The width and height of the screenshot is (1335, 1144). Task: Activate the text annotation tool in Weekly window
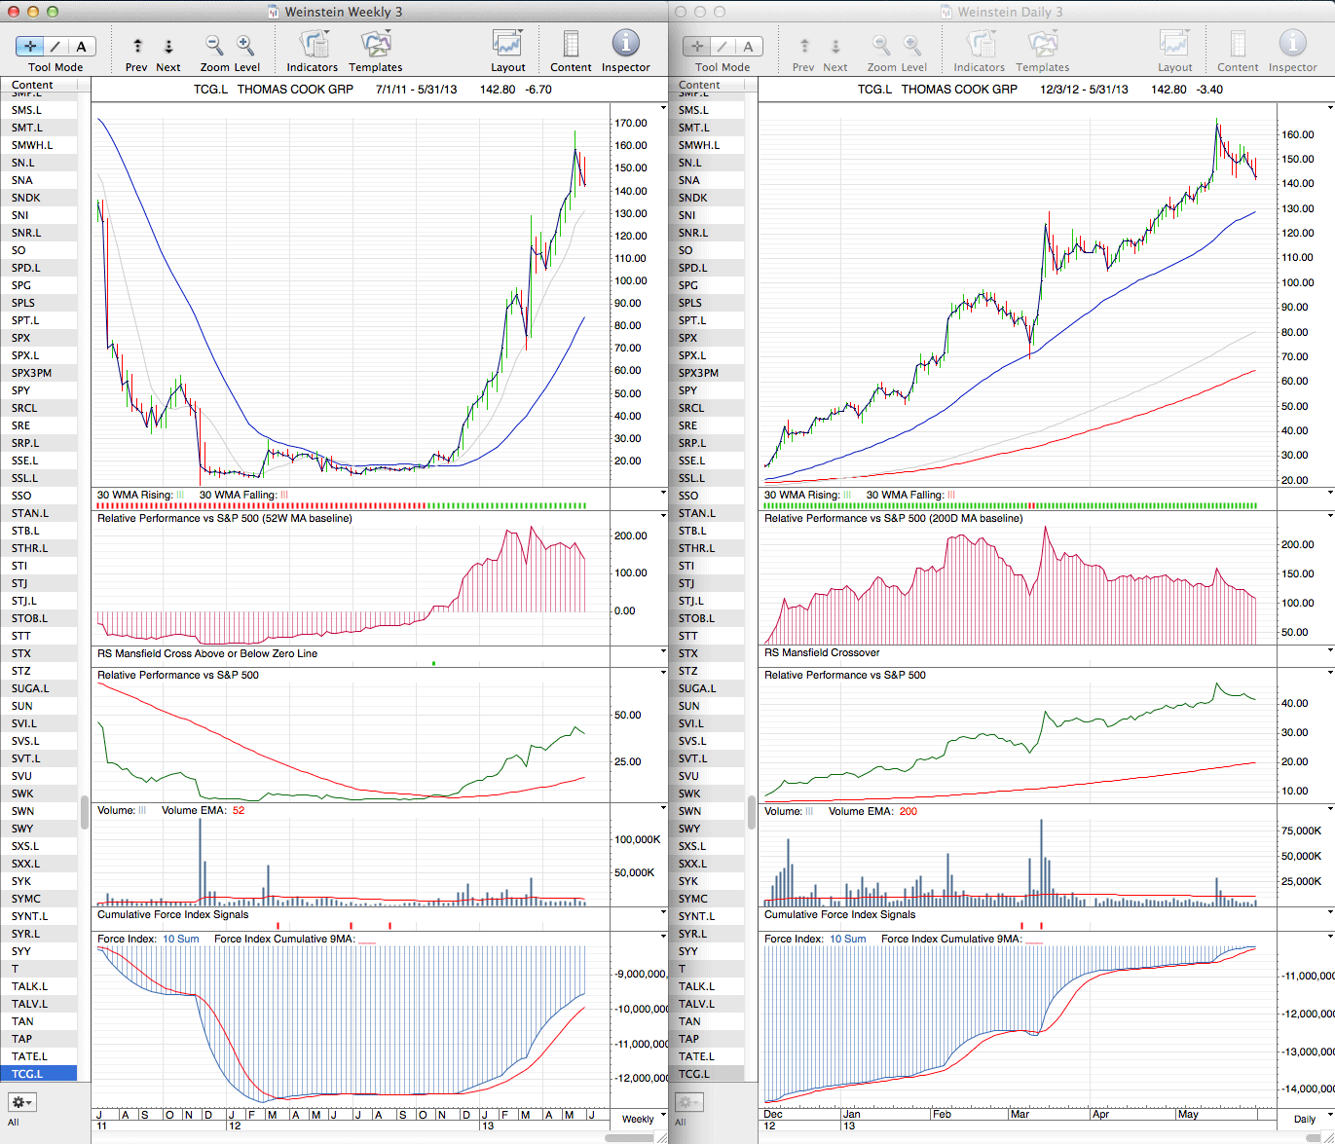(81, 46)
